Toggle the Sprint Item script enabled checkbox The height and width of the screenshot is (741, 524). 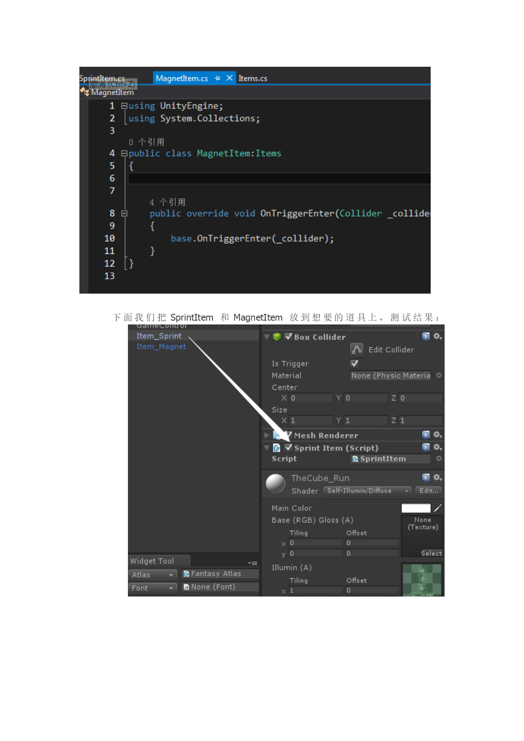click(288, 447)
